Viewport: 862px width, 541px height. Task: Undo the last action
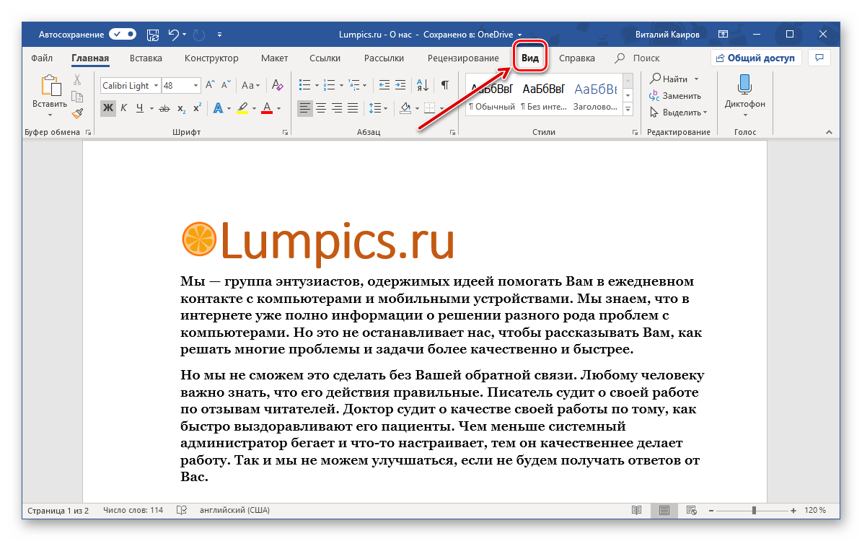pyautogui.click(x=174, y=35)
